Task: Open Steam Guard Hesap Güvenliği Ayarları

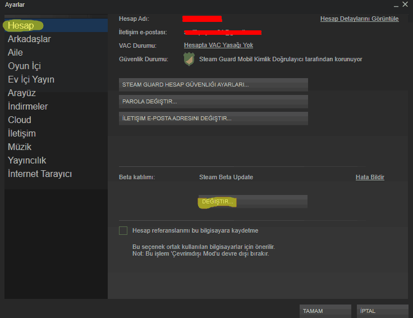Action: click(213, 85)
